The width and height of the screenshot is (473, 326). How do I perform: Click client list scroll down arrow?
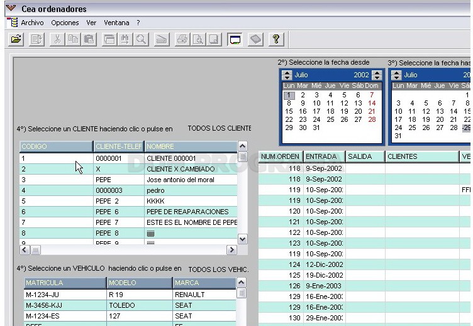pyautogui.click(x=243, y=239)
